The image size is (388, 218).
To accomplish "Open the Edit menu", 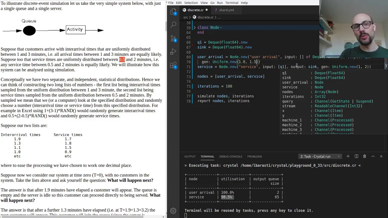I will pos(179,3).
